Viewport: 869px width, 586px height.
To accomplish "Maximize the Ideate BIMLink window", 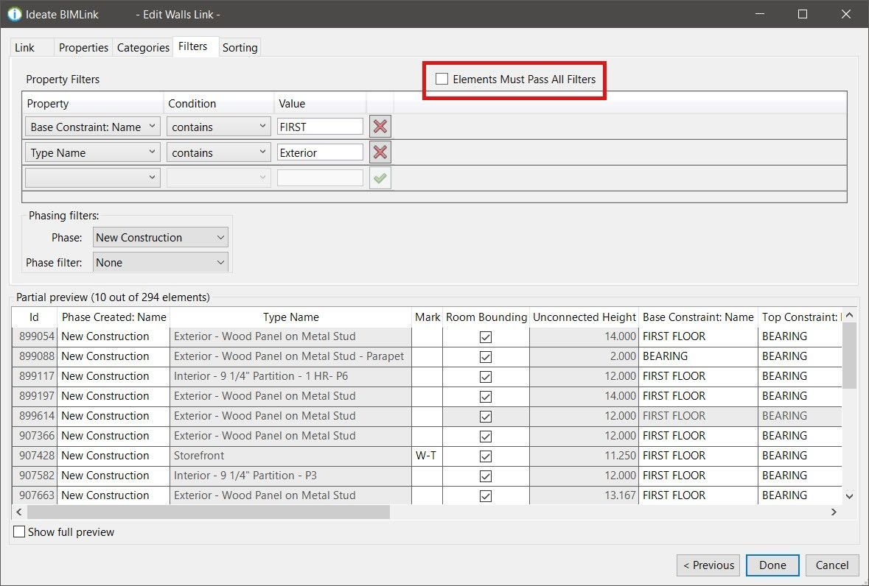I will [x=803, y=14].
